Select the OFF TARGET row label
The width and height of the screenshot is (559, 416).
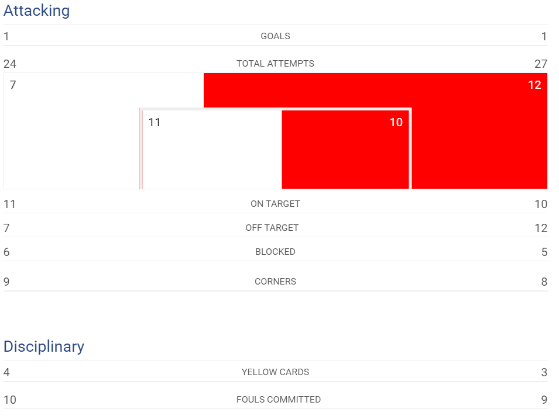tap(272, 228)
